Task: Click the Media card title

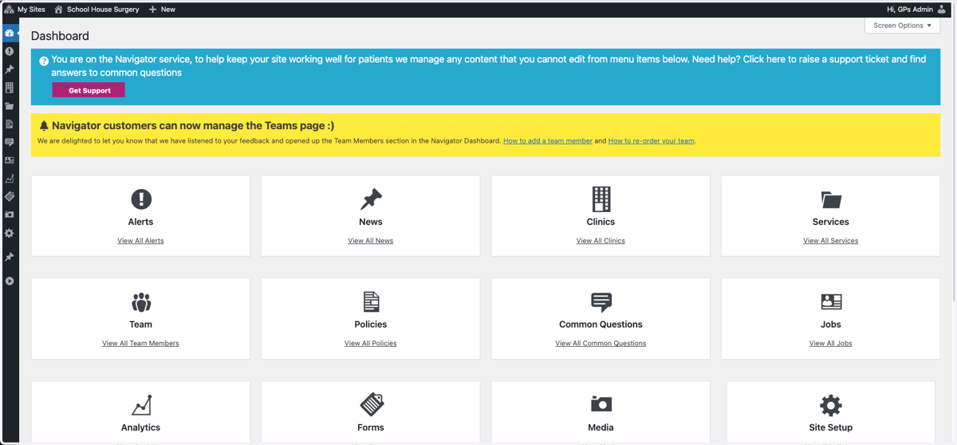Action: click(601, 427)
